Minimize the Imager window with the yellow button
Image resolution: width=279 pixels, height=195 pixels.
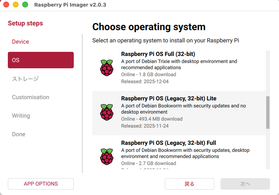pos(16,5)
